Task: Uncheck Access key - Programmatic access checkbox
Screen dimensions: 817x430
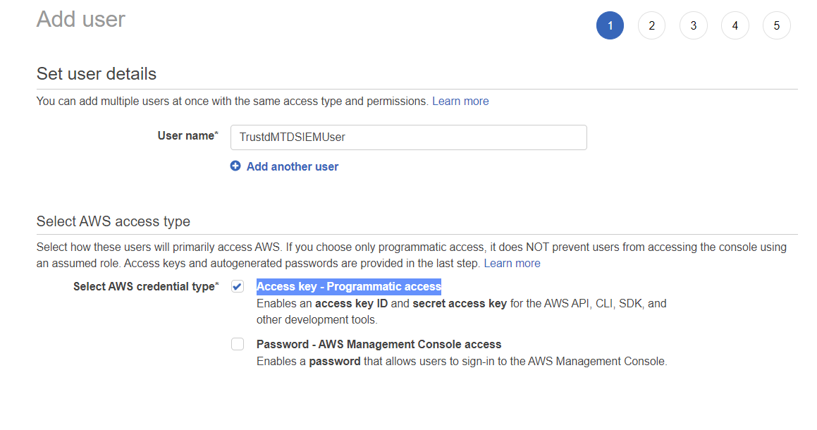Action: pyautogui.click(x=238, y=286)
